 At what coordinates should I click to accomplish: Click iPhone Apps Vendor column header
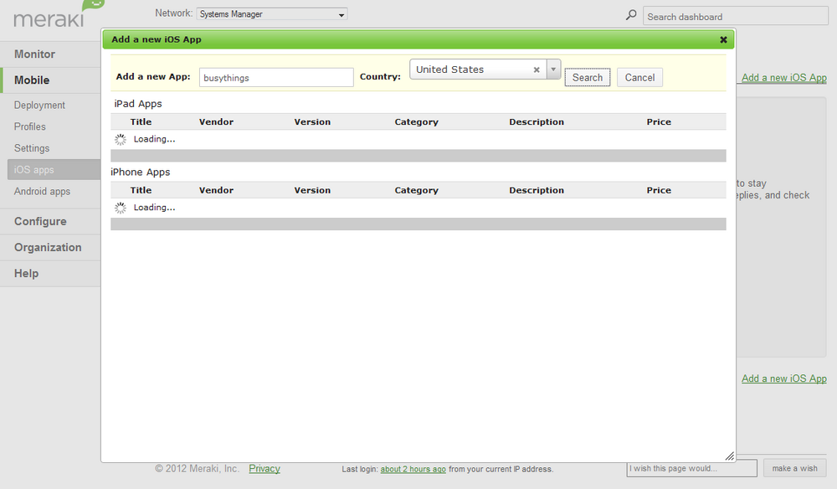click(x=216, y=190)
